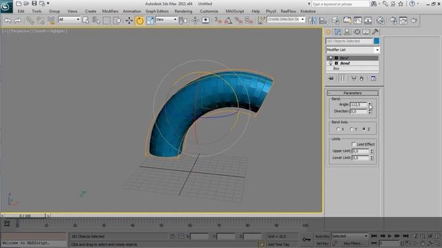Click the Pin Stack icon

[x=331, y=79]
